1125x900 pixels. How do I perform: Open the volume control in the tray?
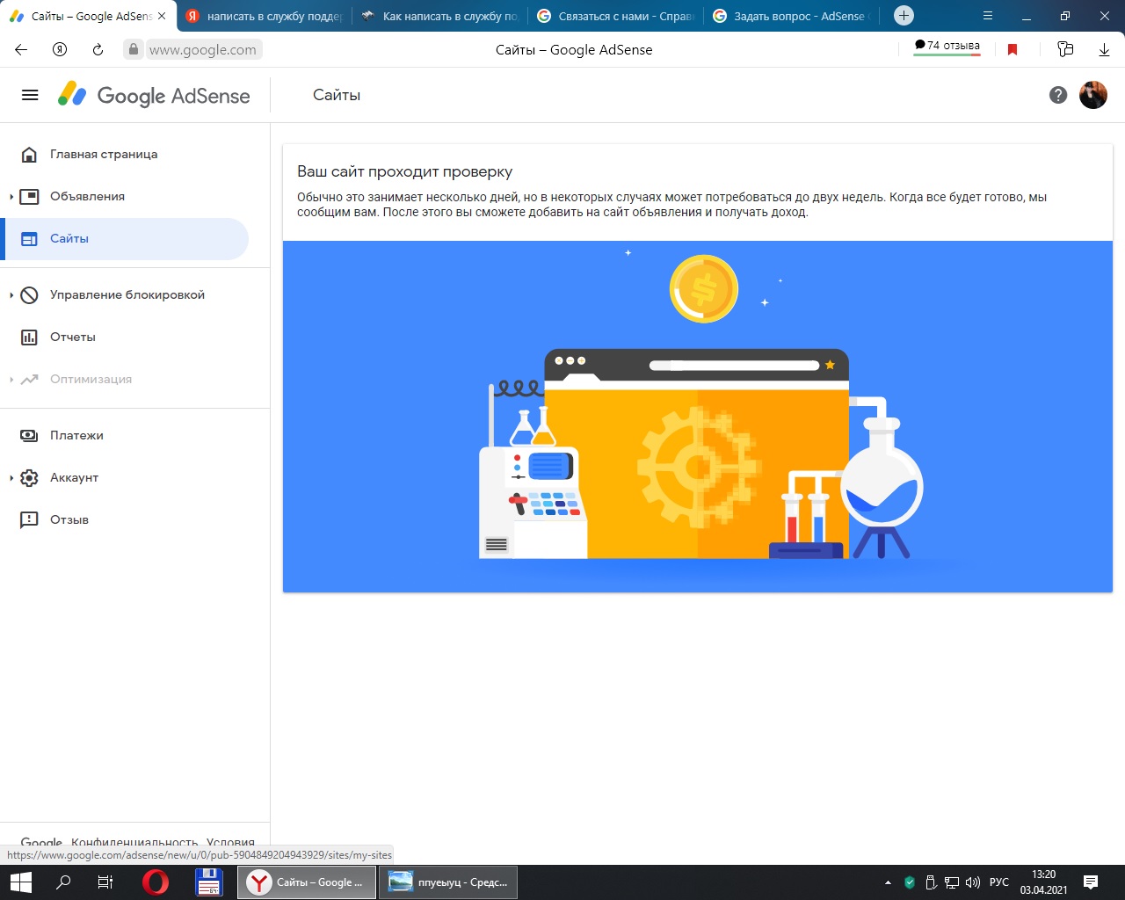click(973, 882)
